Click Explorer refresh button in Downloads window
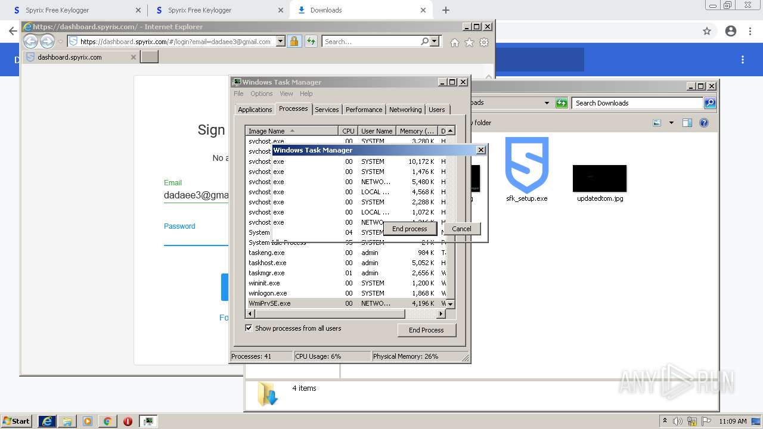 [562, 103]
